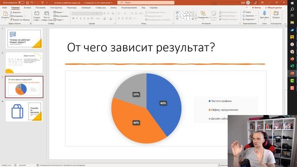Viewport: 297px width, 167px height.
Task: Open the dropdown arrow next to Заменить
Action: (x=256, y=16)
